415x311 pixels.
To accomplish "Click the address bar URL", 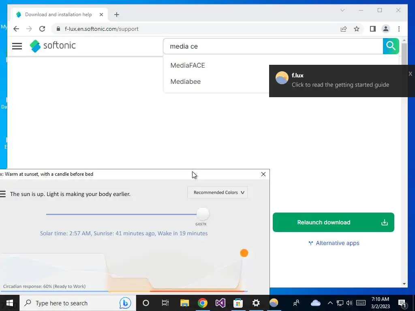I will [102, 29].
